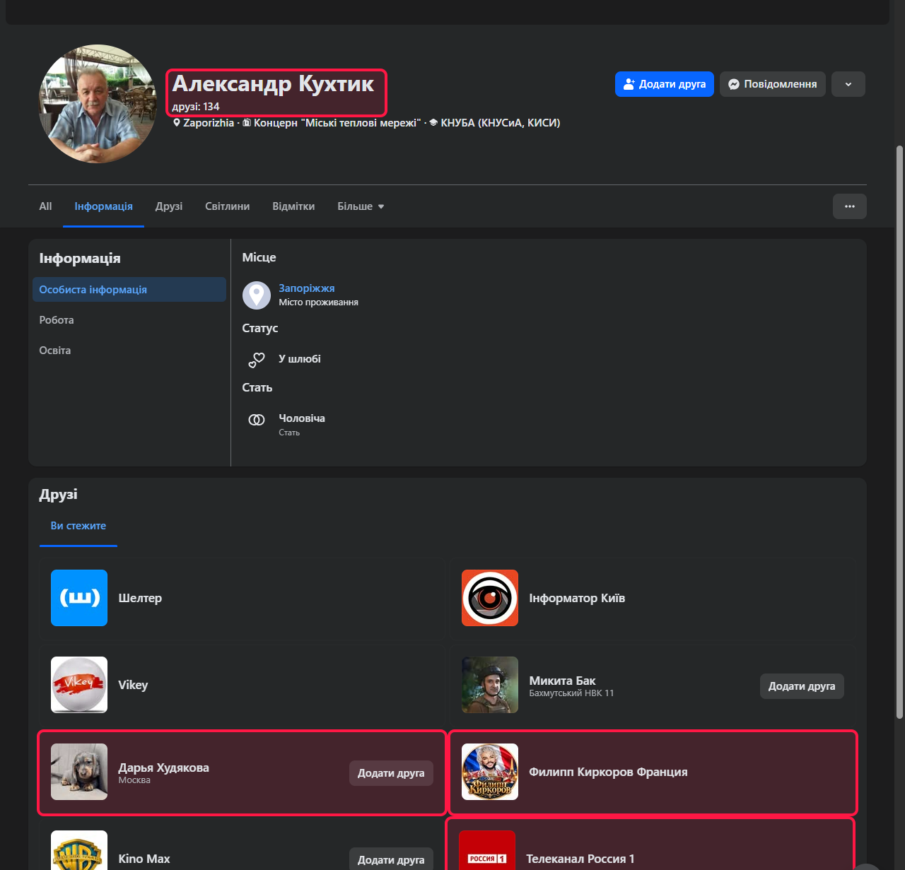Click Додати друга at the profile header
Viewport: 905px width, 870px height.
coord(665,84)
